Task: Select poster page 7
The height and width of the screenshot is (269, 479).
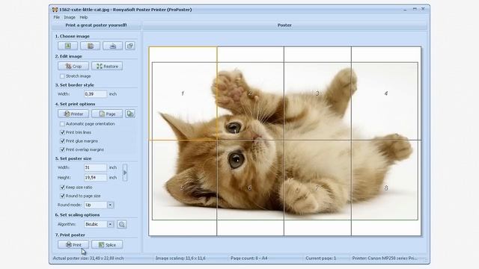Action: (x=317, y=188)
